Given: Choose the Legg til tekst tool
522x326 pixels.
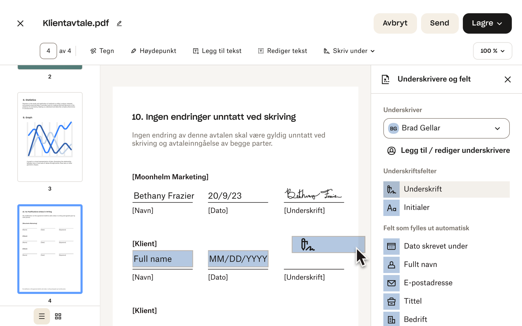Looking at the screenshot, I should [217, 51].
